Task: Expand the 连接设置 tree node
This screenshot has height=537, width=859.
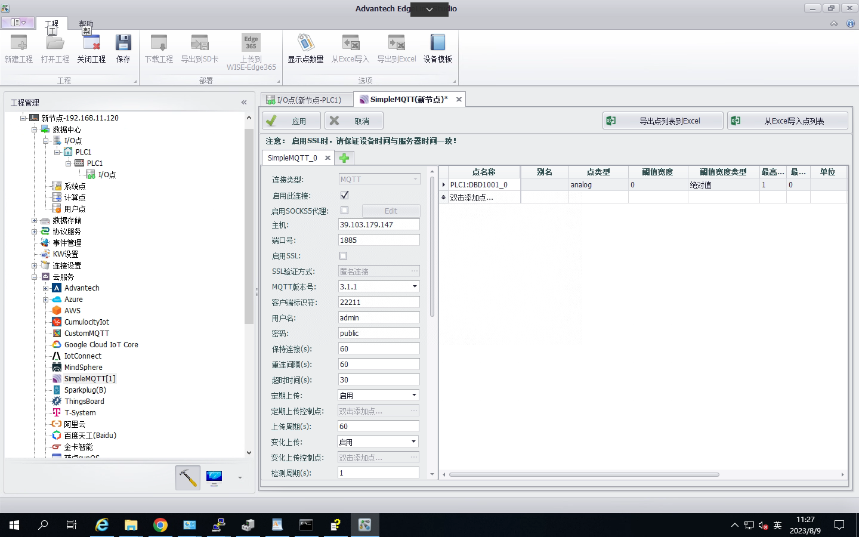Action: coord(34,266)
